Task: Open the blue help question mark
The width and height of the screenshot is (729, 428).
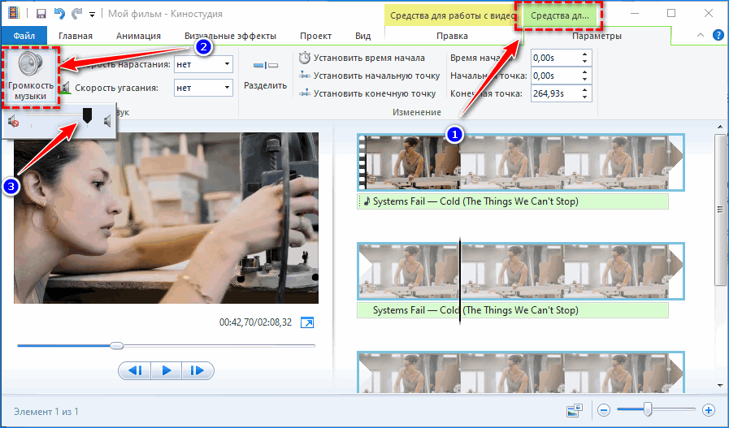Action: pos(718,36)
